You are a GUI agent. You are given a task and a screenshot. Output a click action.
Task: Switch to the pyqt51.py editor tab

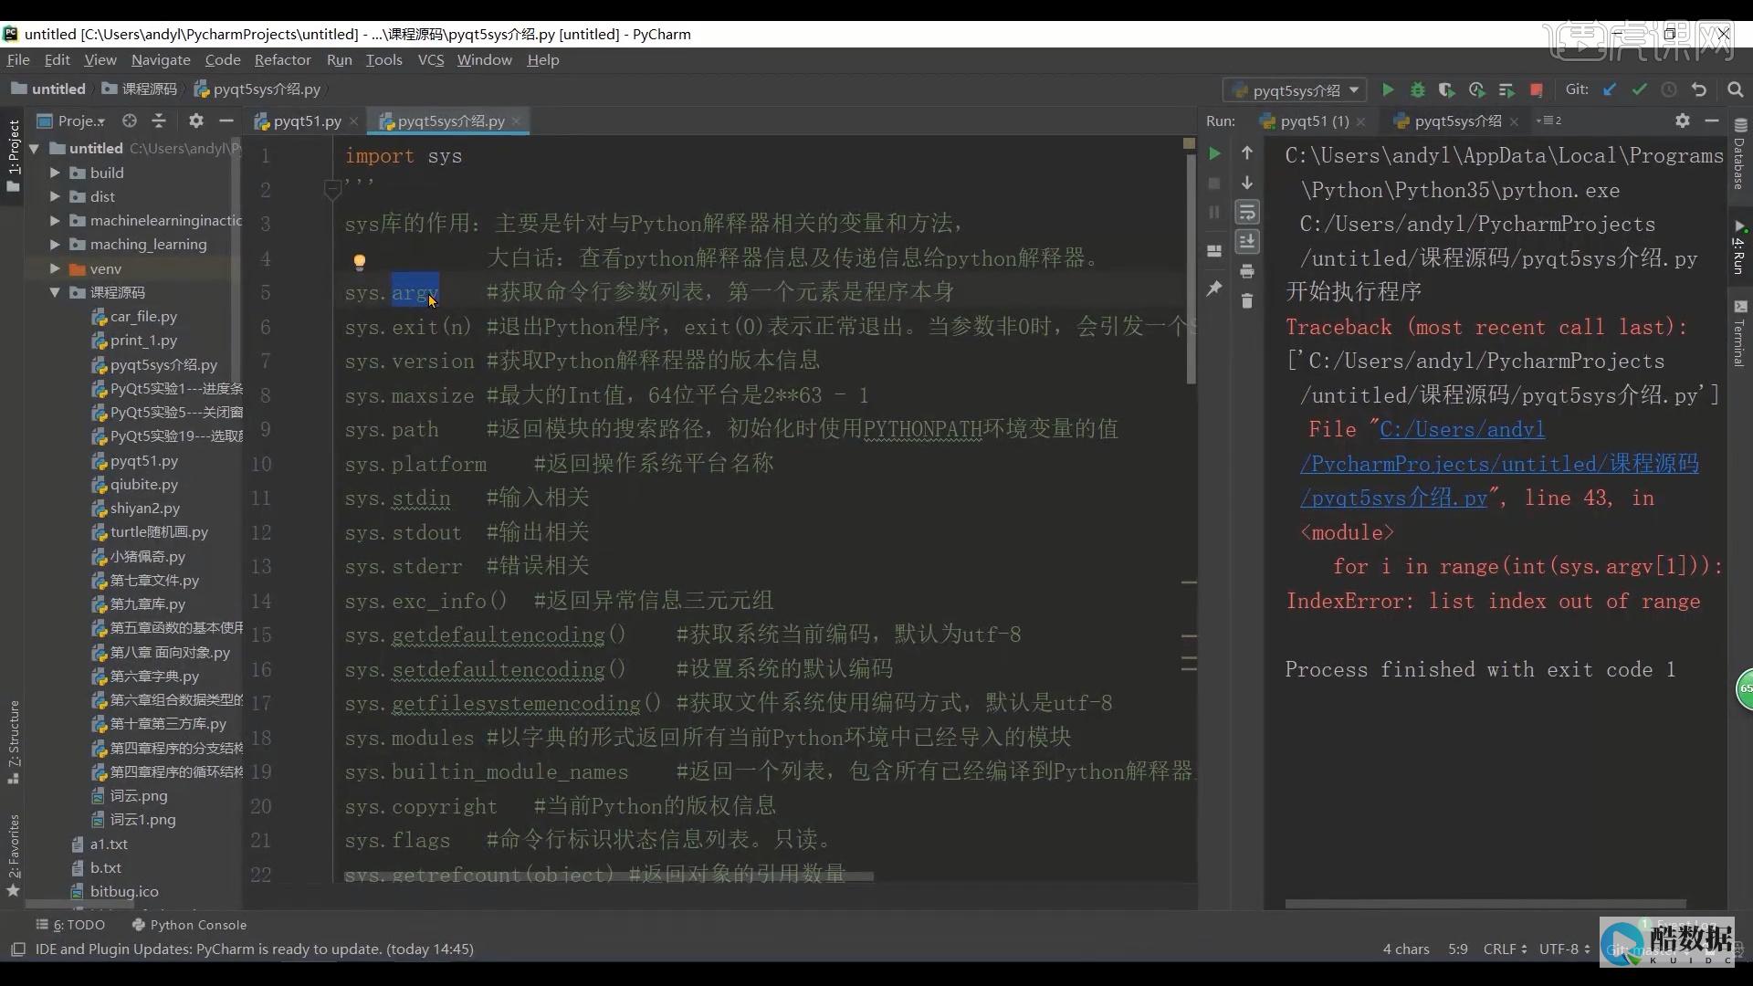(307, 121)
